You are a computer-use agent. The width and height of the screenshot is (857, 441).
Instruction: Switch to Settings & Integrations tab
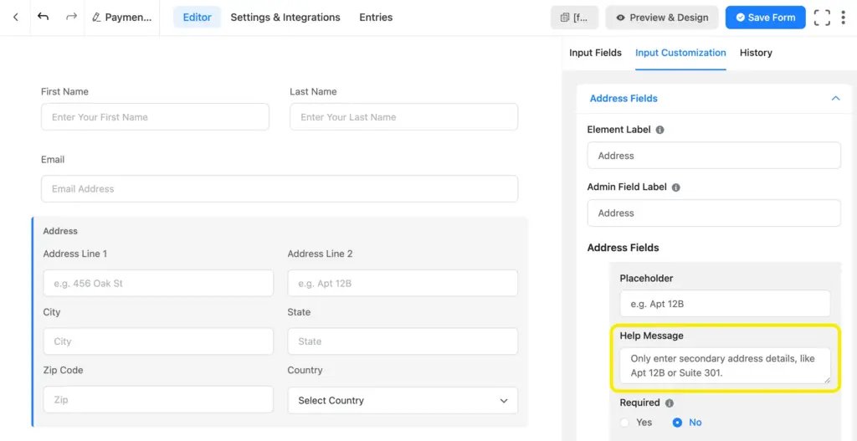285,18
